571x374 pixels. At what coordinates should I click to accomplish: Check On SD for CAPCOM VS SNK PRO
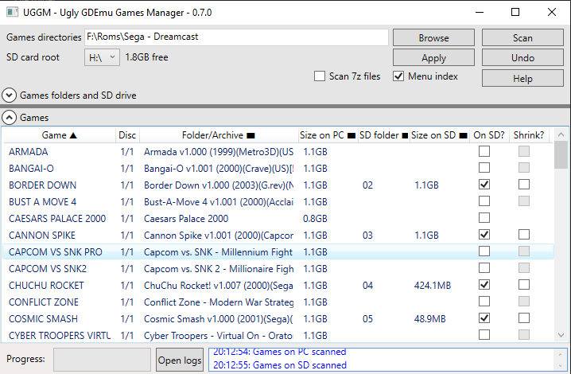(484, 251)
